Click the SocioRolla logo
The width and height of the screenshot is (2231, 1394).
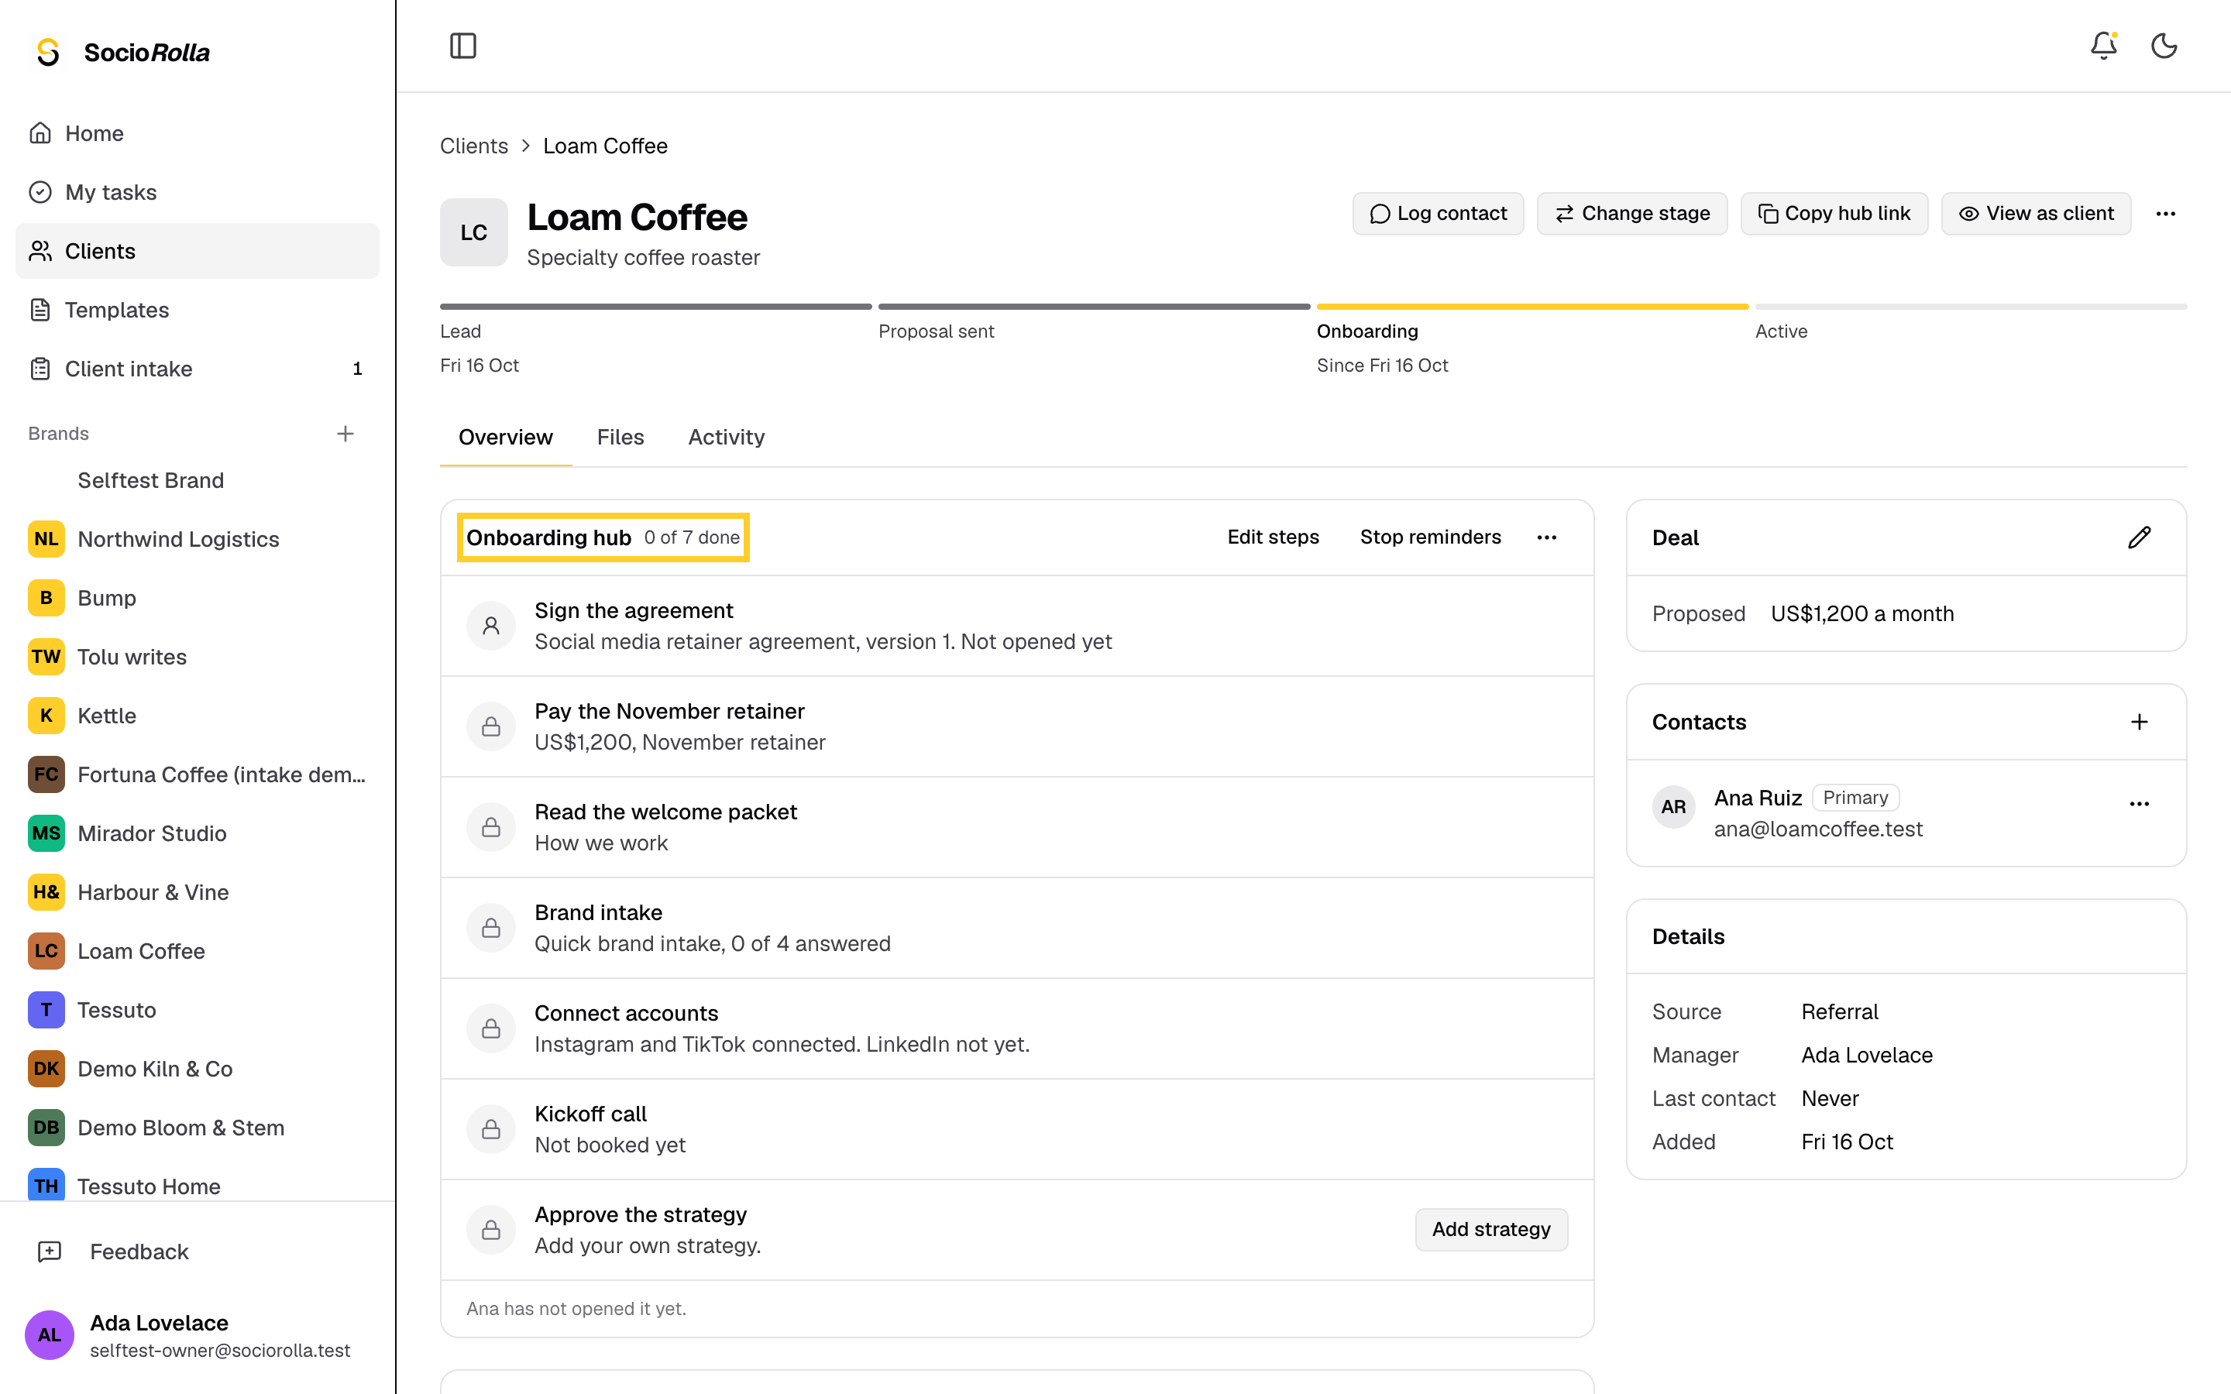[122, 53]
